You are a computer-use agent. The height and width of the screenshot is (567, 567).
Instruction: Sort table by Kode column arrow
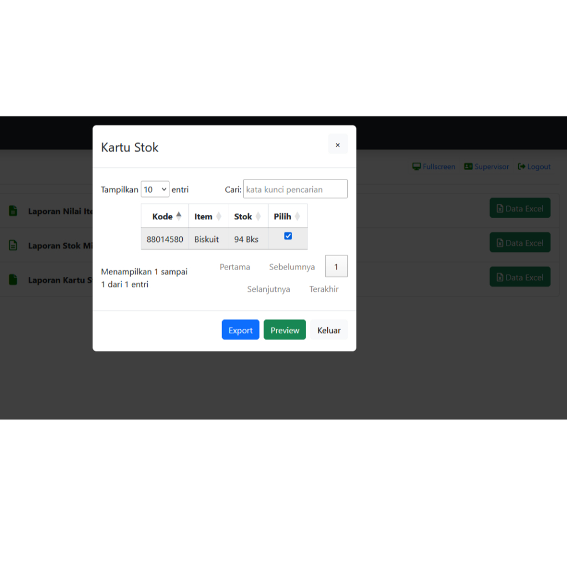(179, 216)
